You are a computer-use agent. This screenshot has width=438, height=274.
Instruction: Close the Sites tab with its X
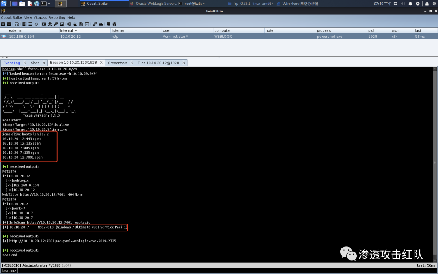pyautogui.click(x=43, y=63)
